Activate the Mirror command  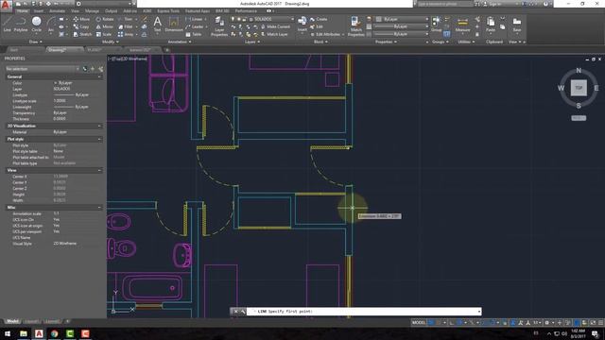point(105,26)
